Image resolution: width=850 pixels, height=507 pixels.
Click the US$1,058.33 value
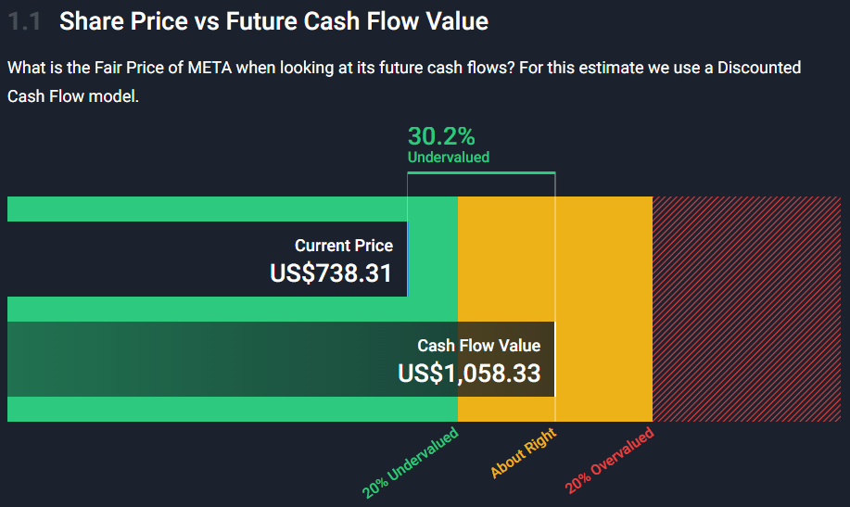(469, 373)
